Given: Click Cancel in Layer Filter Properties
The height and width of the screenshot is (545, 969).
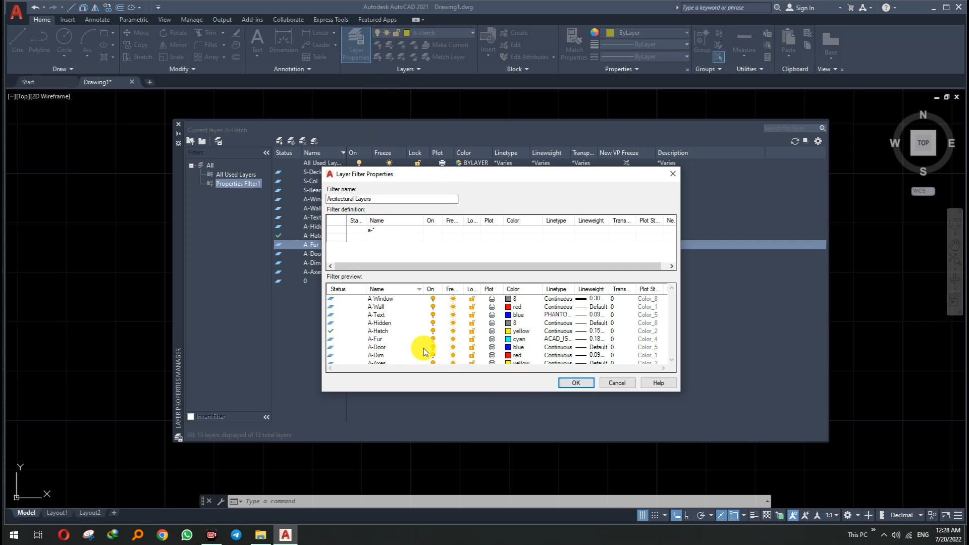Looking at the screenshot, I should (617, 383).
